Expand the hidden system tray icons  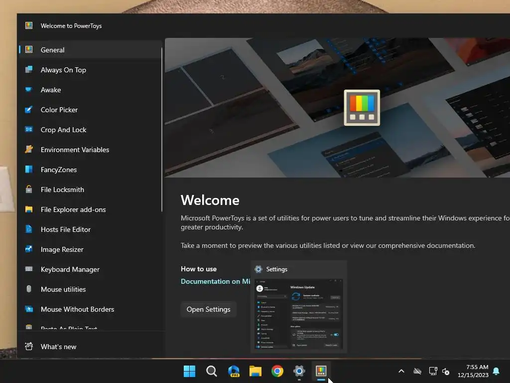[x=401, y=371]
